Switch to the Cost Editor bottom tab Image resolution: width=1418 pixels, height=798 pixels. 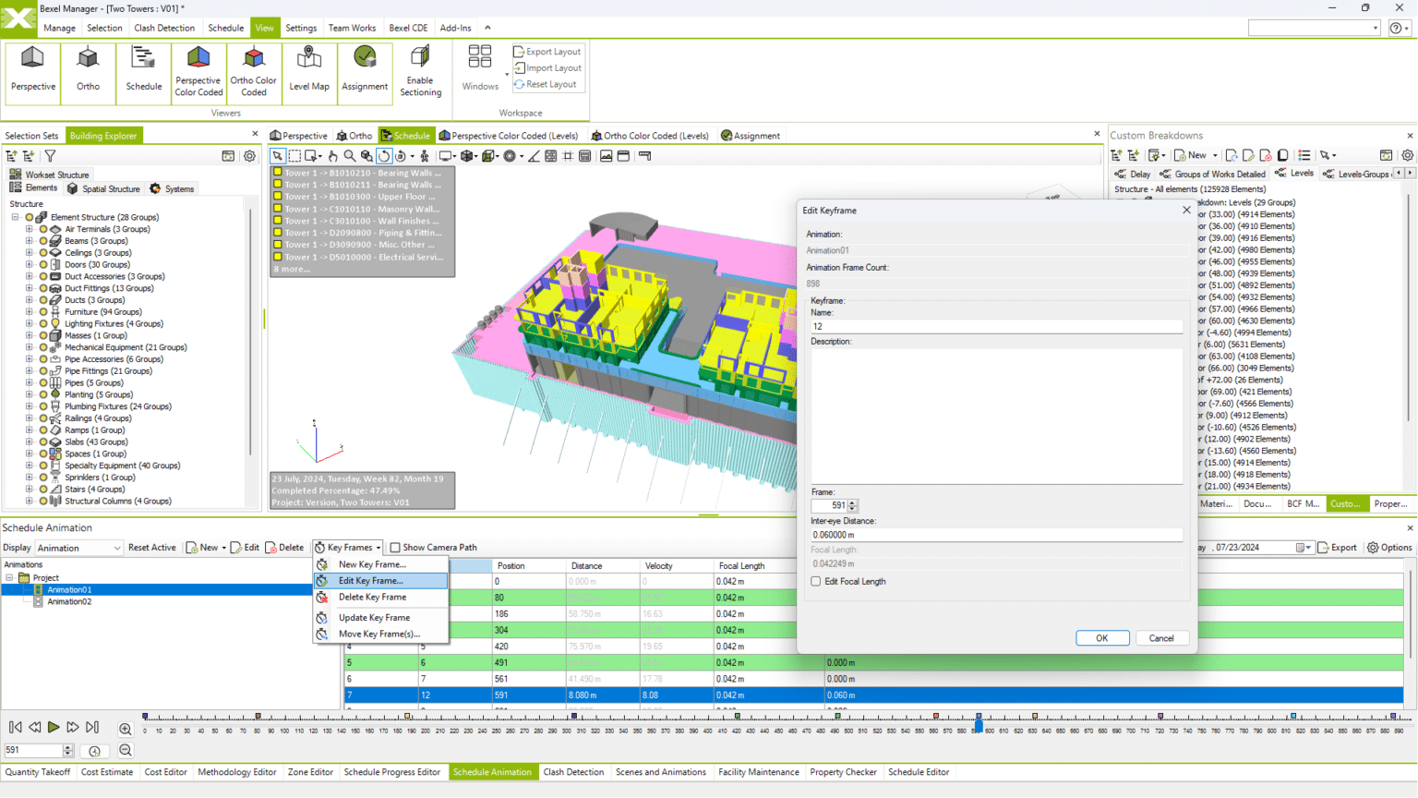166,772
